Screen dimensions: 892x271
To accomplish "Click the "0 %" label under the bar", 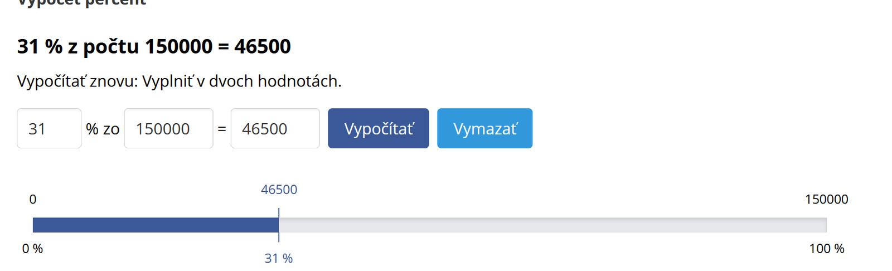I will point(33,249).
